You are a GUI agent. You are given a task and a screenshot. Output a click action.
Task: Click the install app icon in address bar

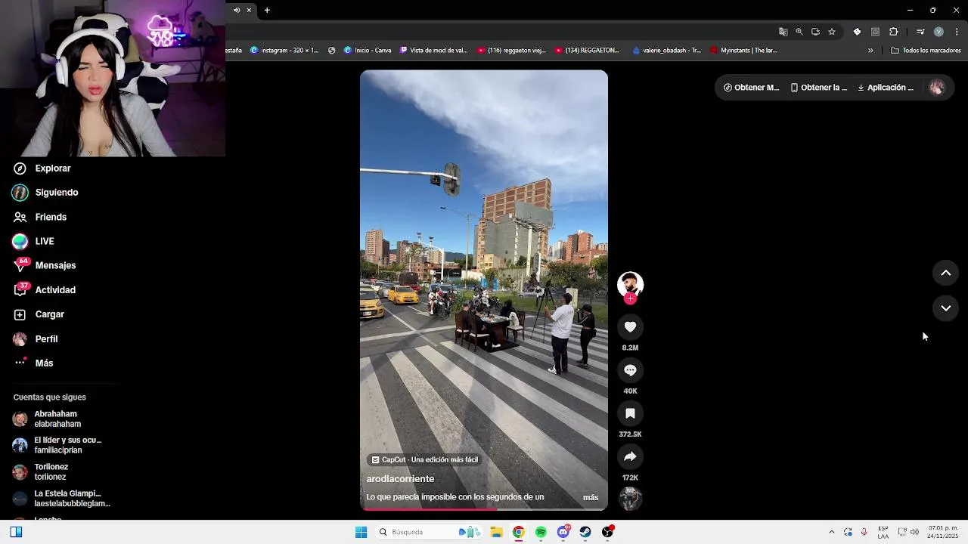coord(815,32)
